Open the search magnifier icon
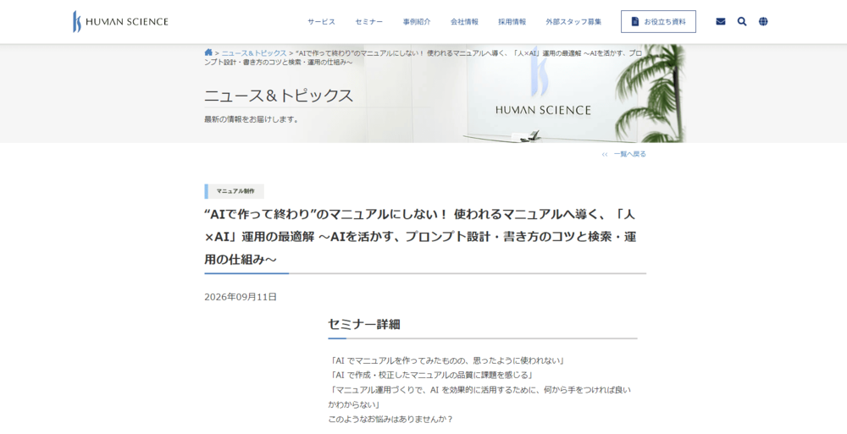The height and width of the screenshot is (434, 847). point(742,22)
